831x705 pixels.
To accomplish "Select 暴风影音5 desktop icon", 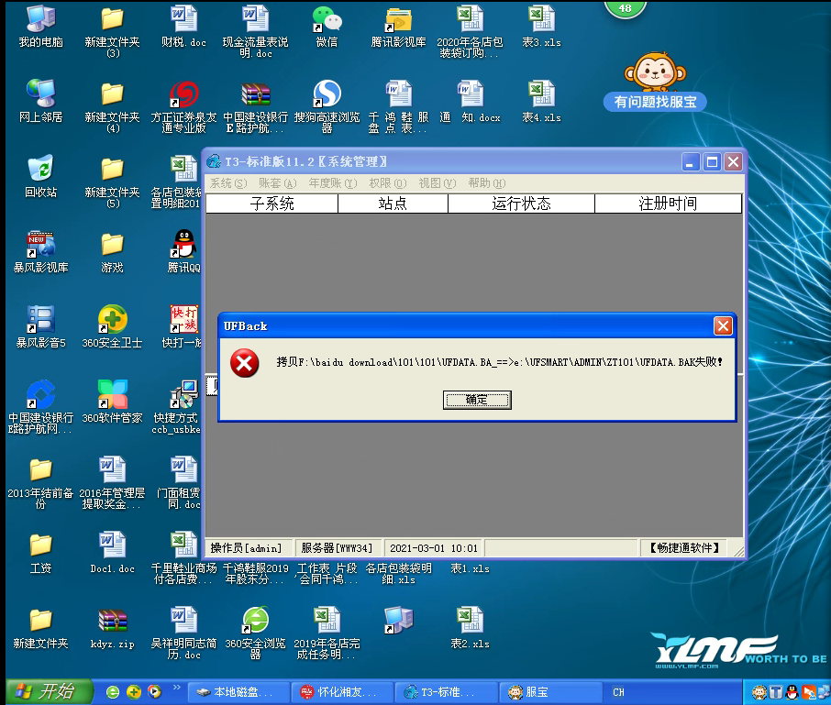I will 40,326.
